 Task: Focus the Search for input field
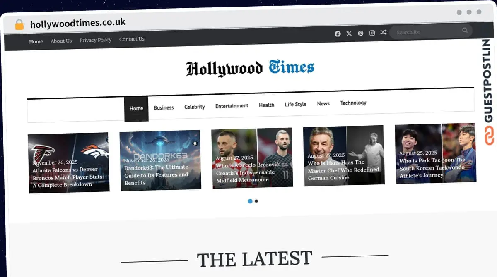427,32
